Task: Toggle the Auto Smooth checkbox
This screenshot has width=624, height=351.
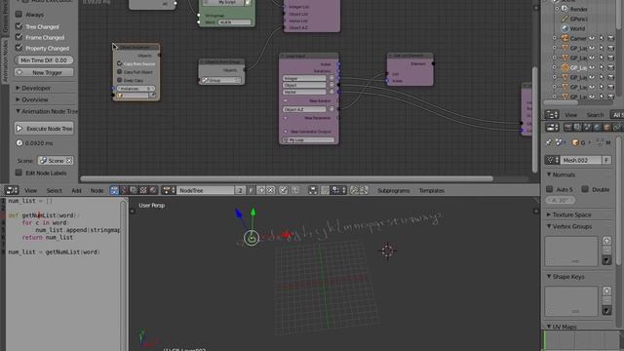Action: pyautogui.click(x=550, y=189)
